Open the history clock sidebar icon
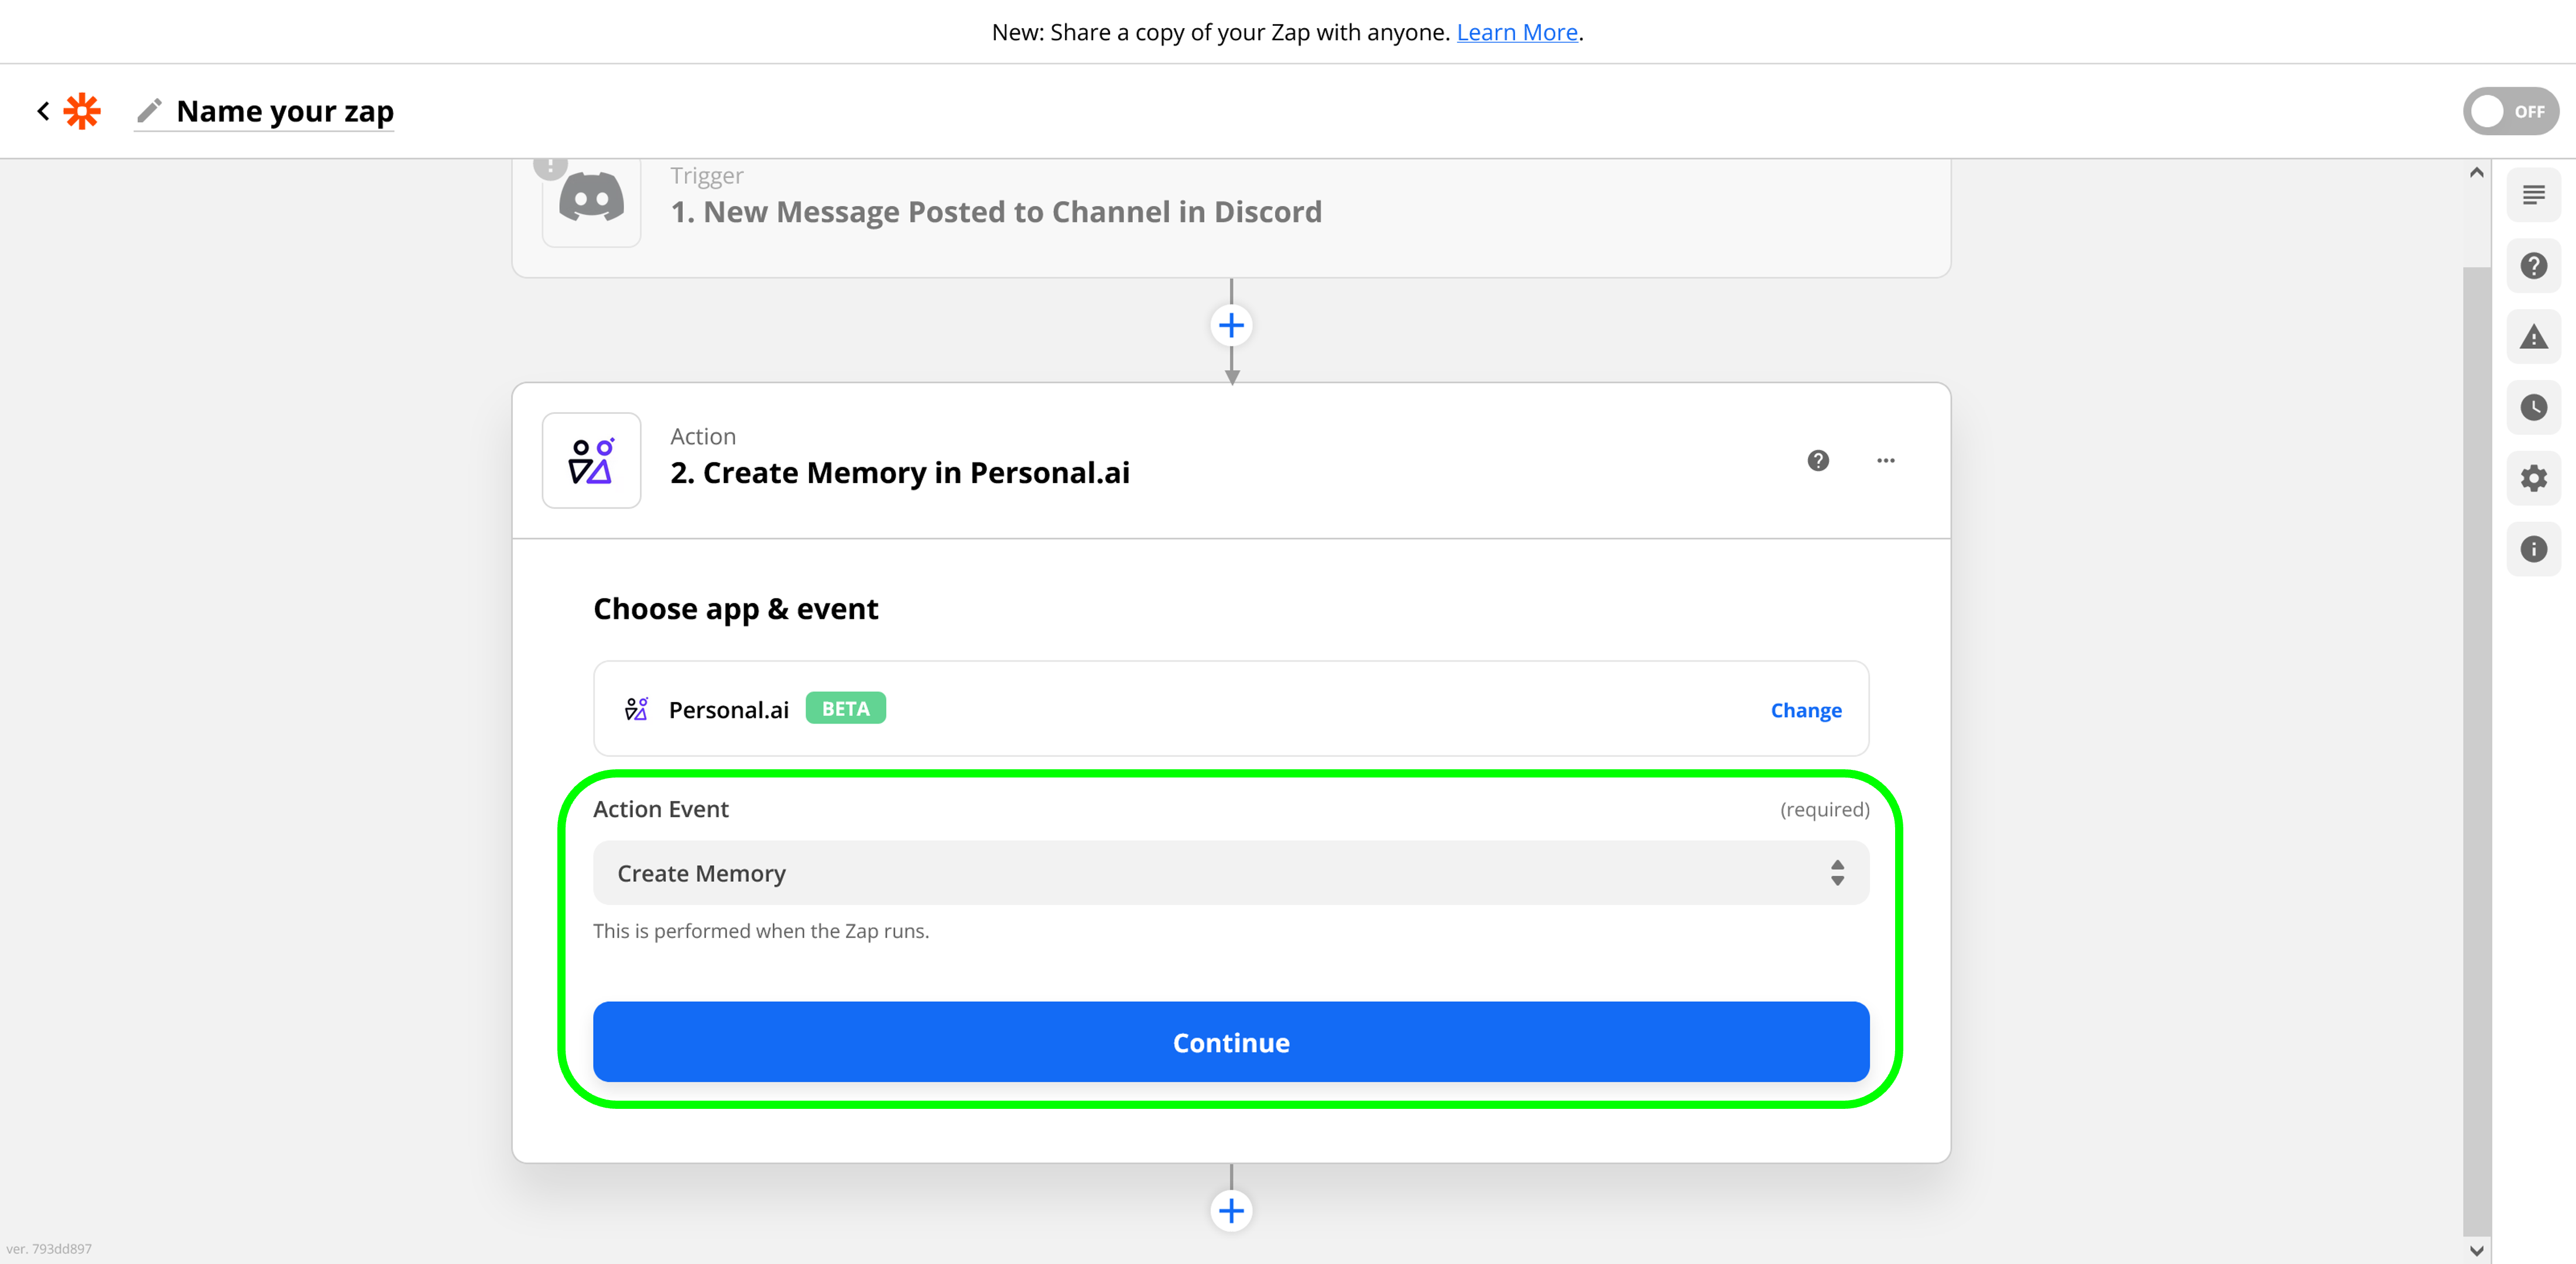The image size is (2576, 1264). pyautogui.click(x=2533, y=408)
